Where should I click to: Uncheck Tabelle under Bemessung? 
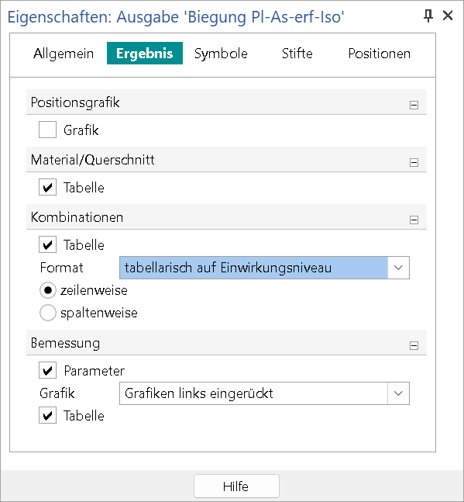pos(47,415)
